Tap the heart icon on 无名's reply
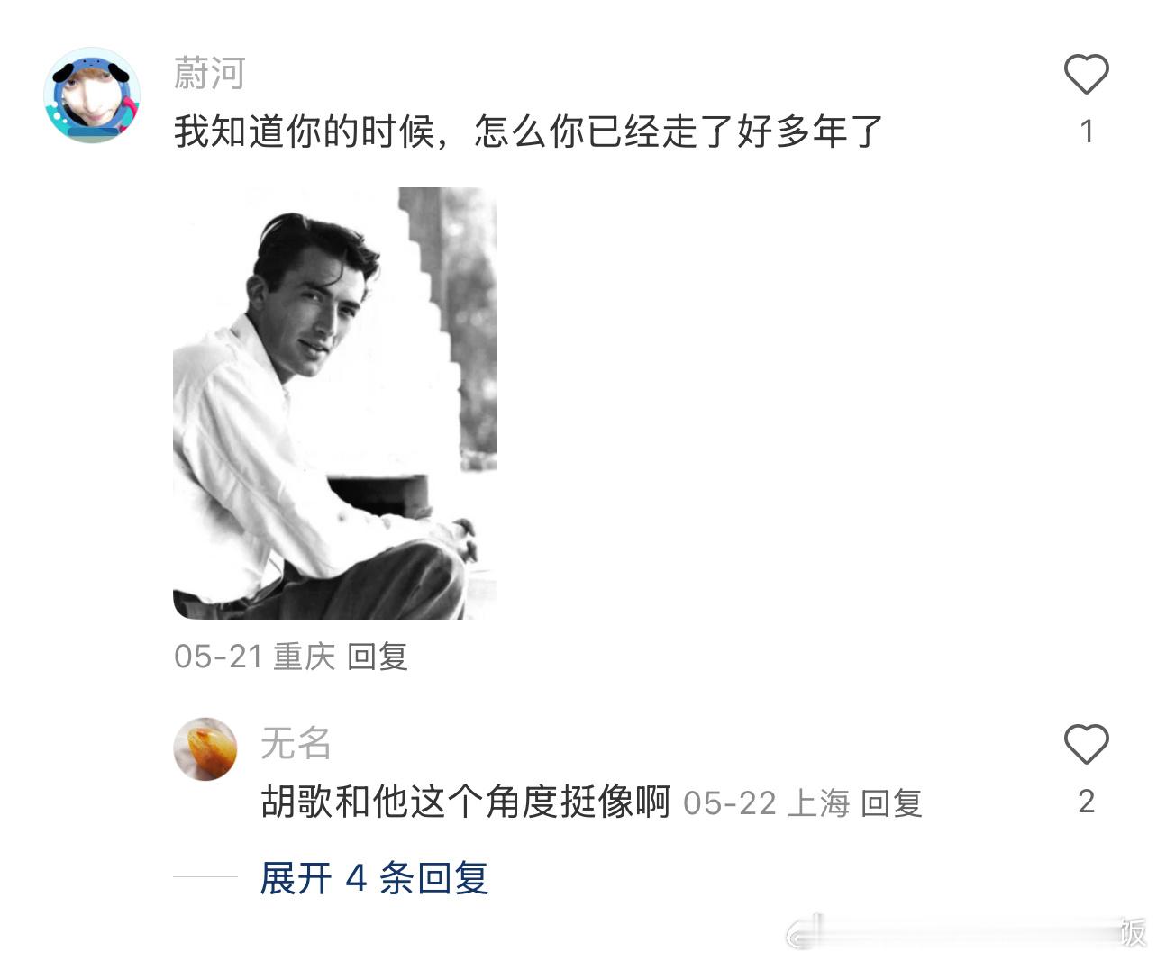This screenshot has width=1157, height=961. [1086, 744]
